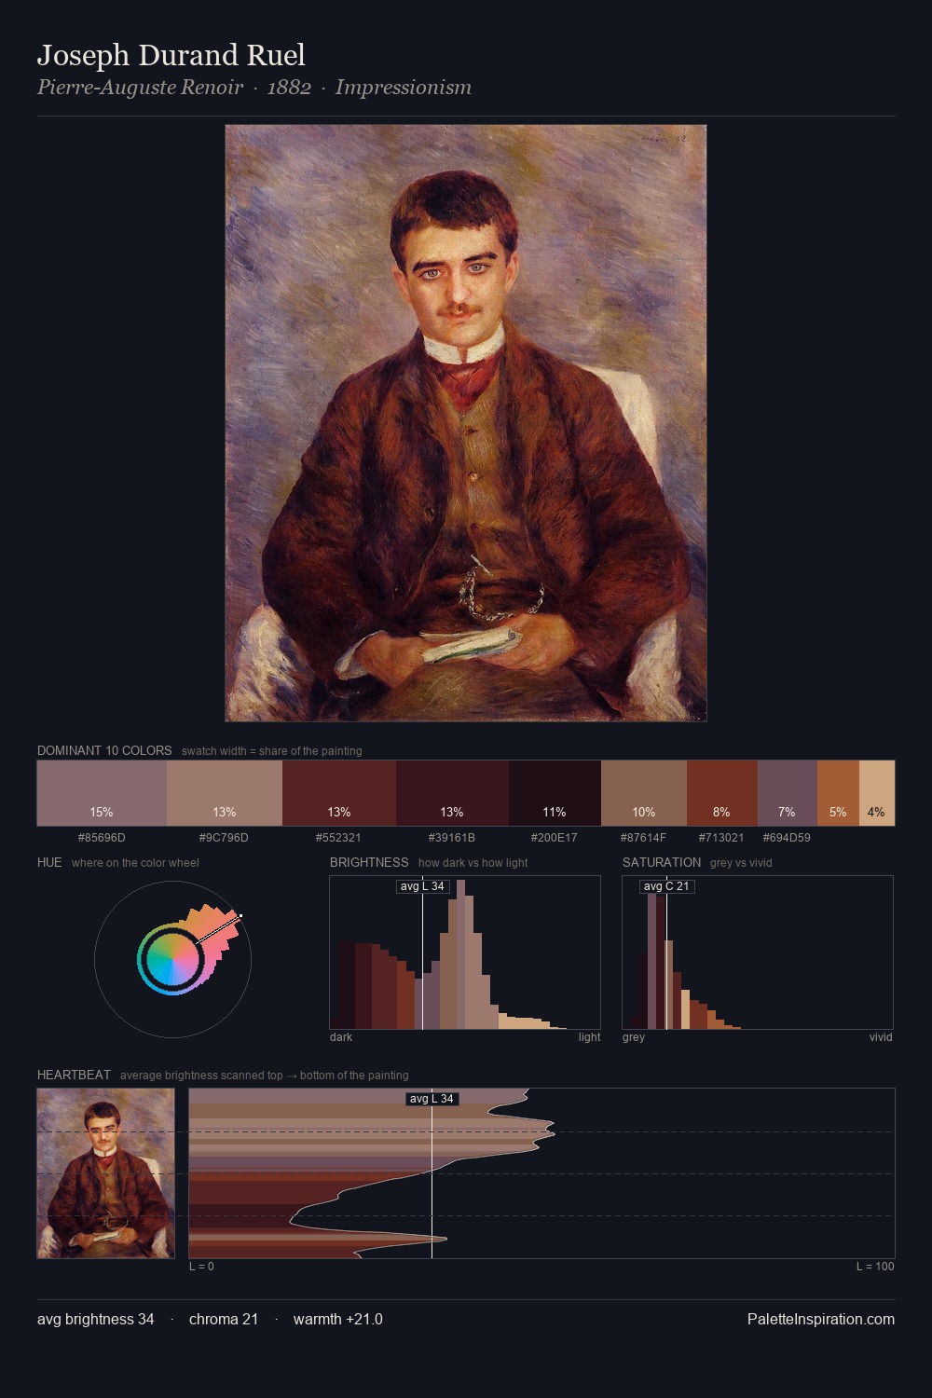Click the 'SATURATION' section heading

(662, 862)
